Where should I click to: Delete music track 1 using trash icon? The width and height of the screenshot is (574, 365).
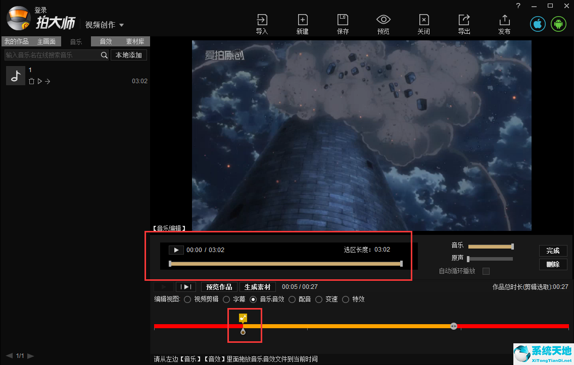pyautogui.click(x=31, y=81)
